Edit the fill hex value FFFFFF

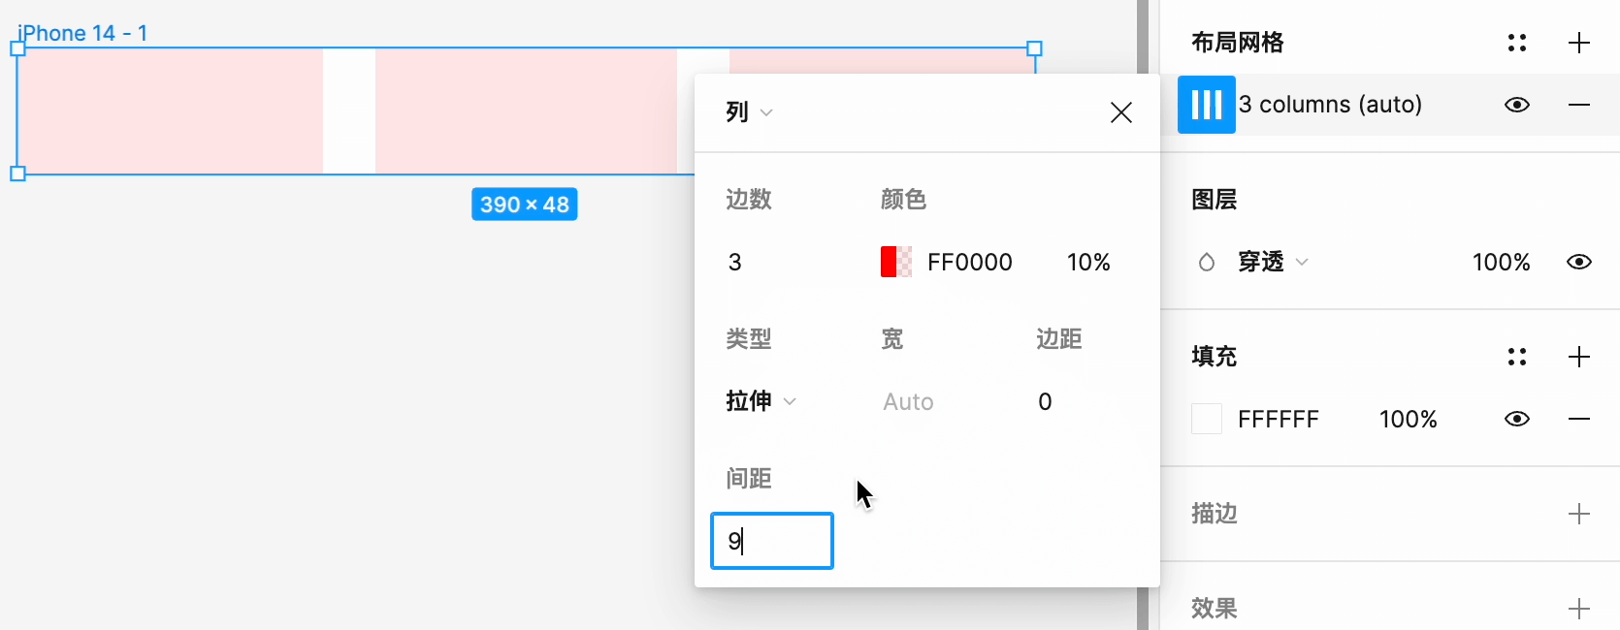(x=1279, y=419)
